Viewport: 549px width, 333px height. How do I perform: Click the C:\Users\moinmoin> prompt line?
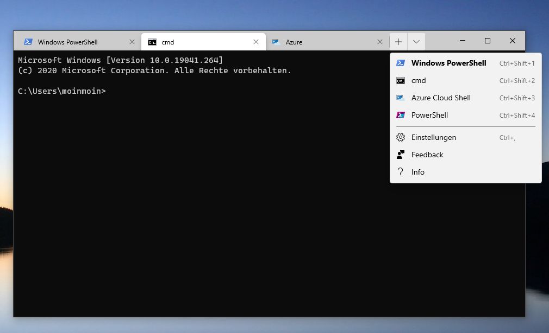[x=61, y=91]
